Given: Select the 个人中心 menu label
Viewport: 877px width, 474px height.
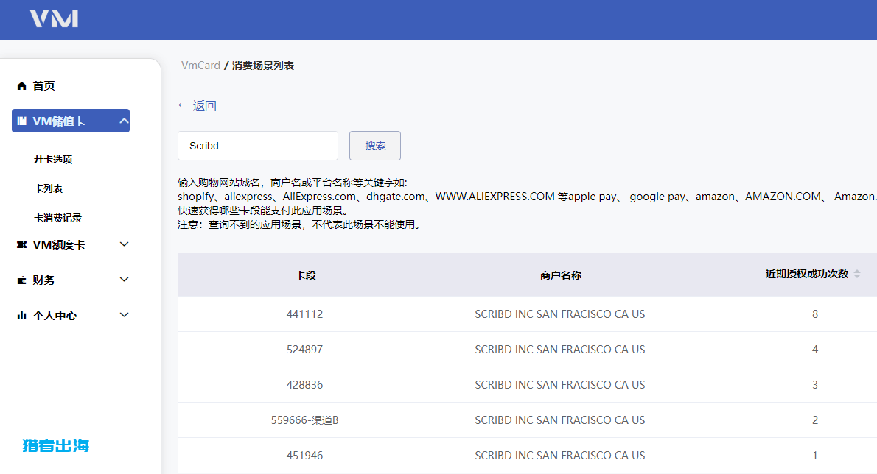Looking at the screenshot, I should 55,316.
